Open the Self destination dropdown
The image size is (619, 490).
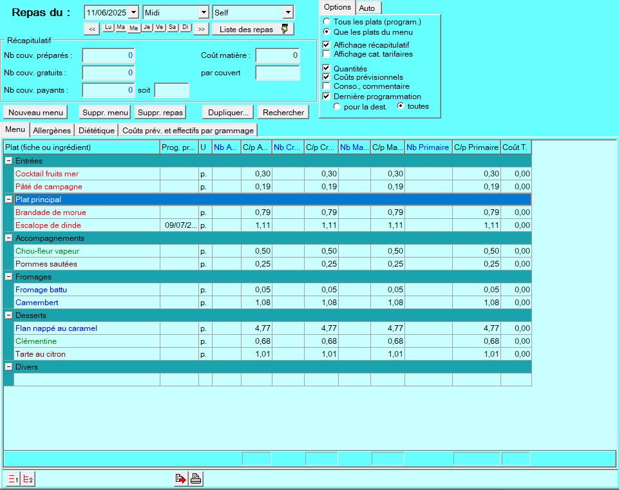(287, 12)
